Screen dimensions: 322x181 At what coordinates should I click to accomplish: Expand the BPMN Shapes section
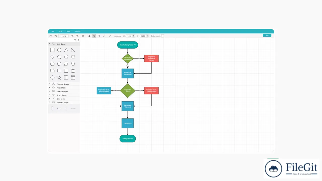pos(64,95)
